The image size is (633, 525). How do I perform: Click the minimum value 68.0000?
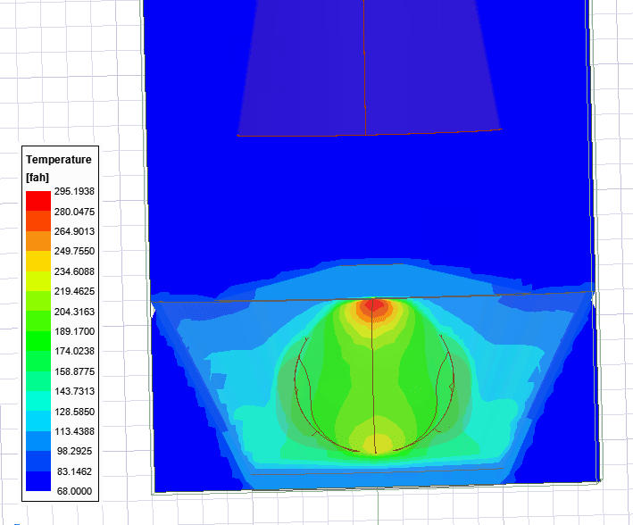click(74, 491)
